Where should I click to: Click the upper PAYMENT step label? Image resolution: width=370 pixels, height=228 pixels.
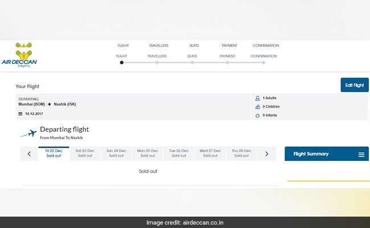[x=229, y=46]
